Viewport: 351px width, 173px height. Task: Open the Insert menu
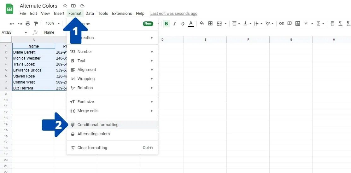[x=59, y=14]
